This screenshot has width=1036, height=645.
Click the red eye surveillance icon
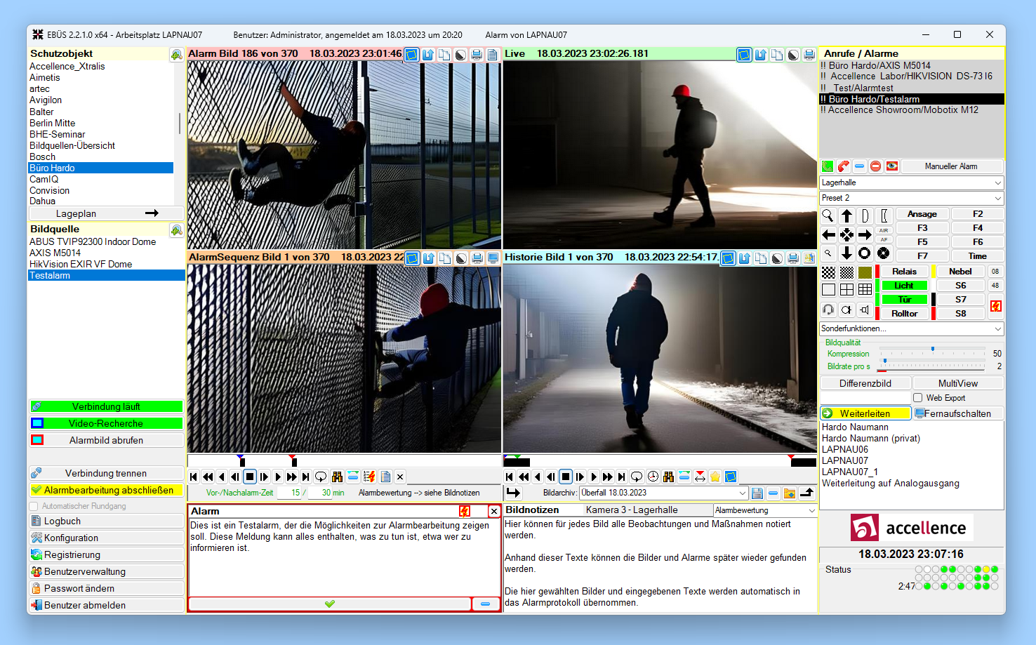[x=892, y=166]
